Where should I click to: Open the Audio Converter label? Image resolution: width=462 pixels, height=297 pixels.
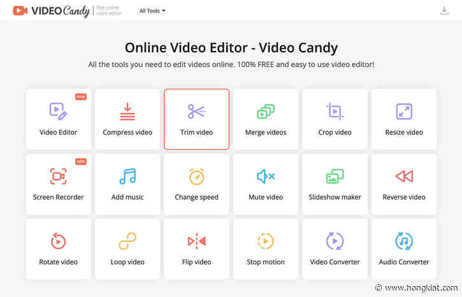pyautogui.click(x=404, y=262)
